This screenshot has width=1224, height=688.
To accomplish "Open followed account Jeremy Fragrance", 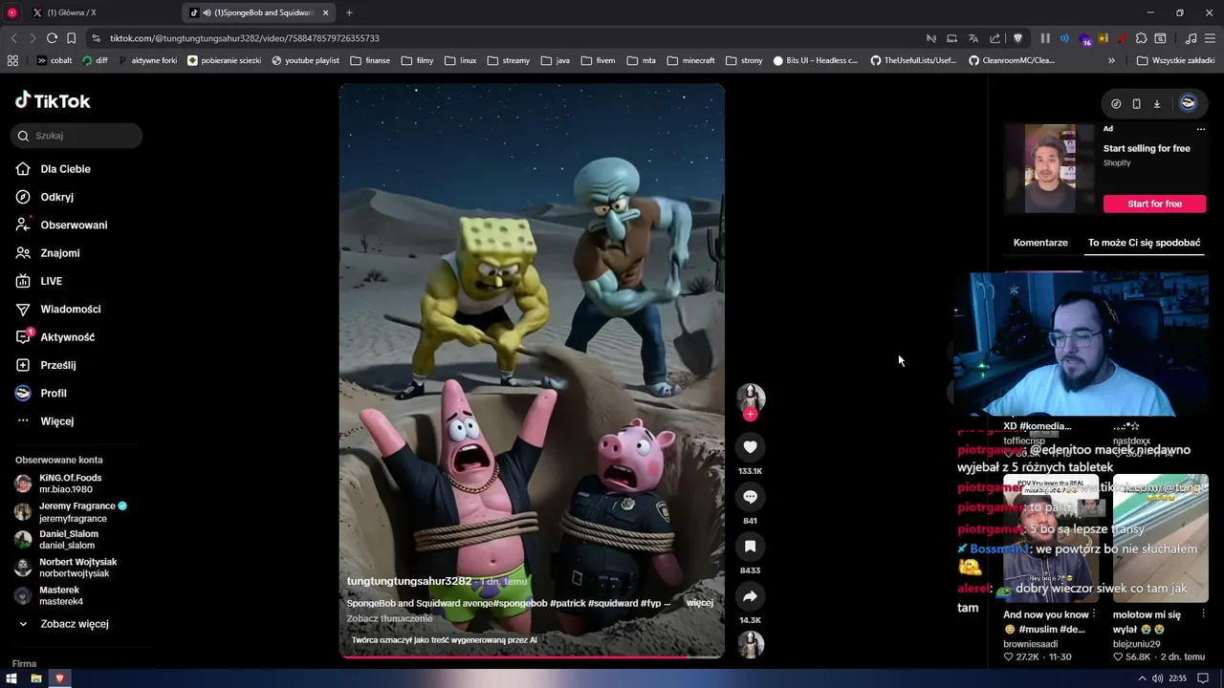I will tap(72, 512).
